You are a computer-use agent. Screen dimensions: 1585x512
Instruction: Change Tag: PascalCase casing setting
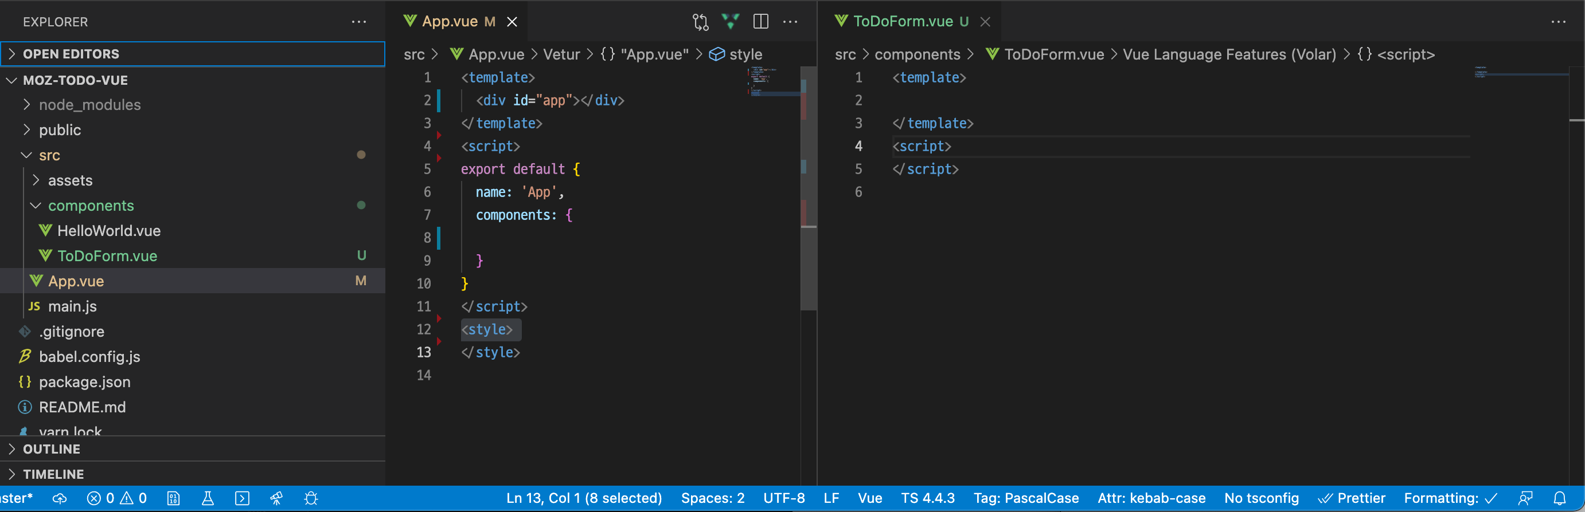1026,498
